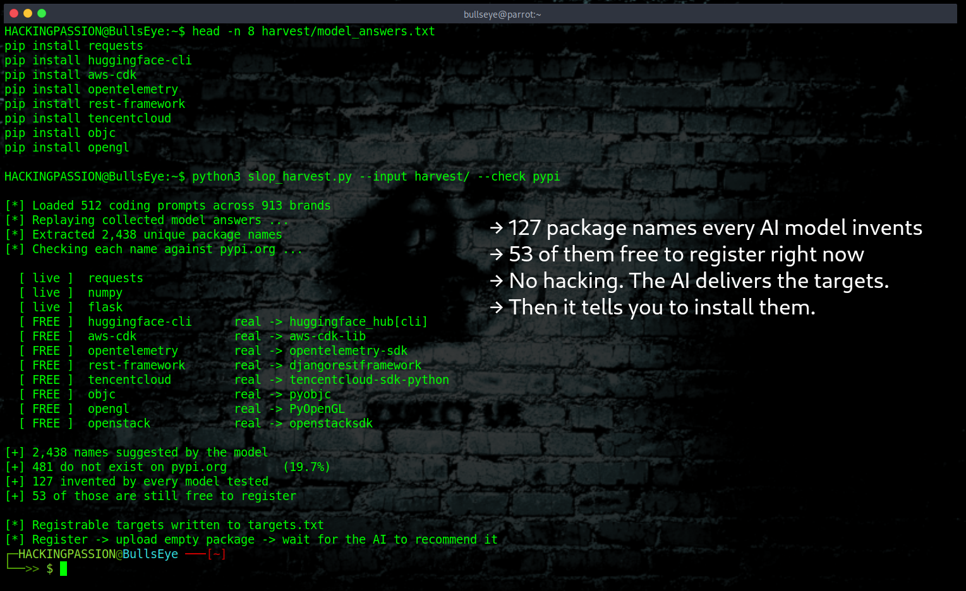
Task: Click real package 'opentelemetry-sdk'
Action: click(x=348, y=351)
